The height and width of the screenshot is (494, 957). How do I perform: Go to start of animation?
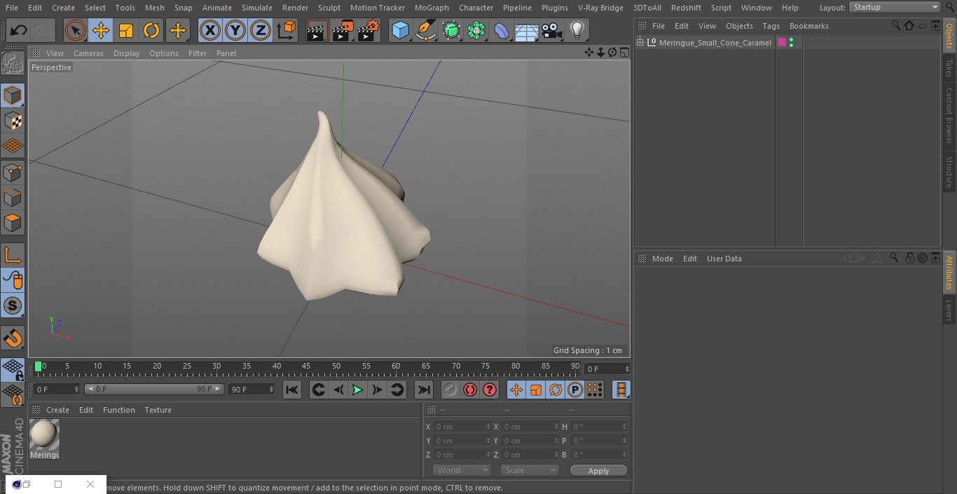point(292,390)
